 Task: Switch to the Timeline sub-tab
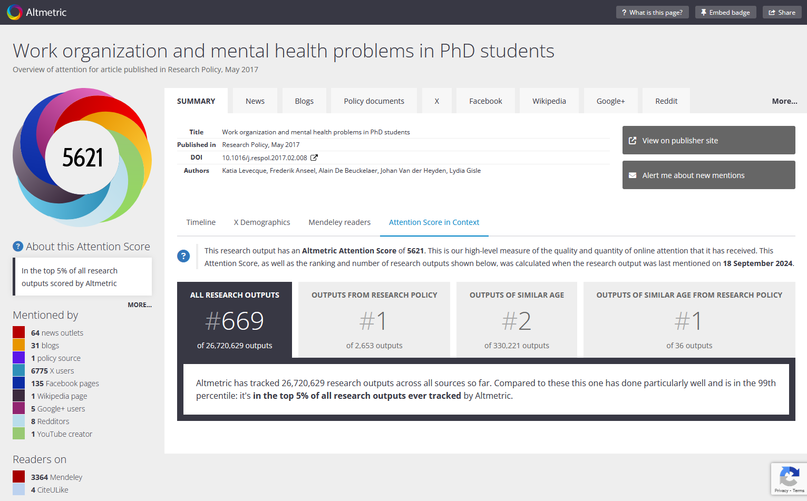coord(201,222)
